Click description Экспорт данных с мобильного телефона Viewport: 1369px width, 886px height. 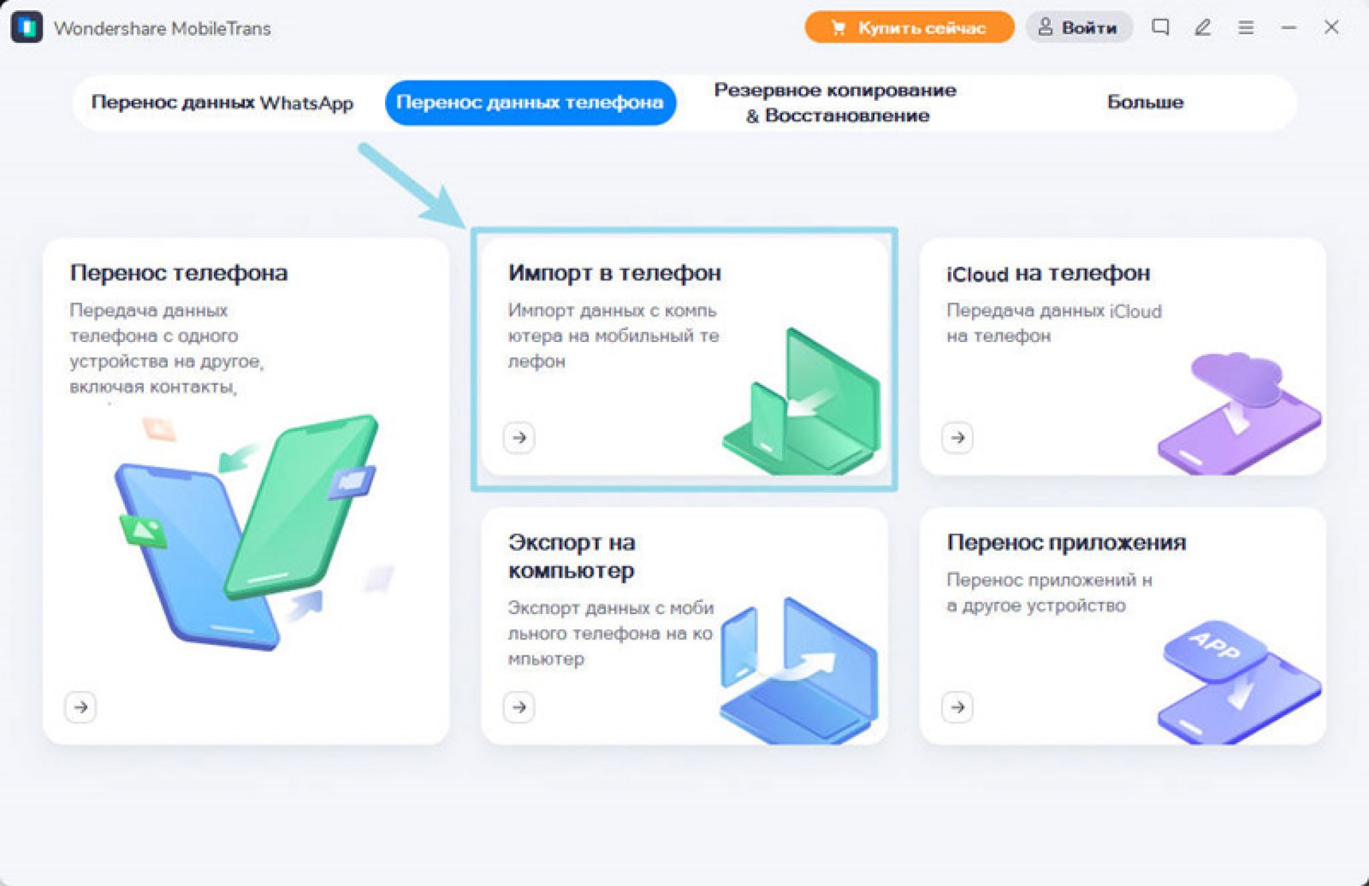coord(610,633)
